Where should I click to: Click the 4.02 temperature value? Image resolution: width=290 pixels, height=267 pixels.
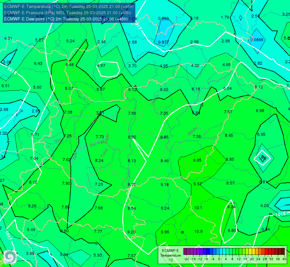click(x=195, y=66)
